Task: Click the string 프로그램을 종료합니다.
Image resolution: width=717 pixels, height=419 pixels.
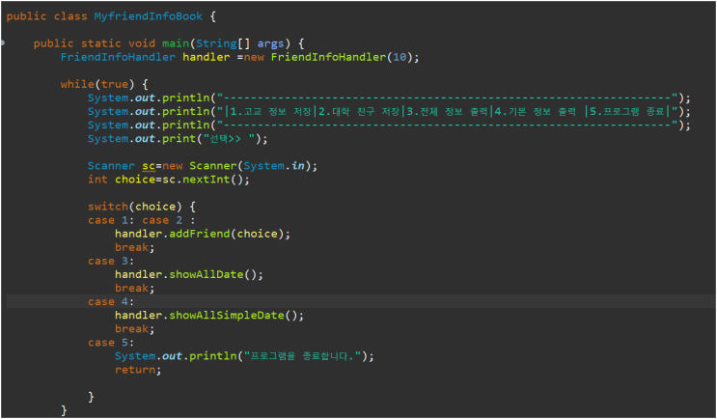Action: (x=302, y=356)
